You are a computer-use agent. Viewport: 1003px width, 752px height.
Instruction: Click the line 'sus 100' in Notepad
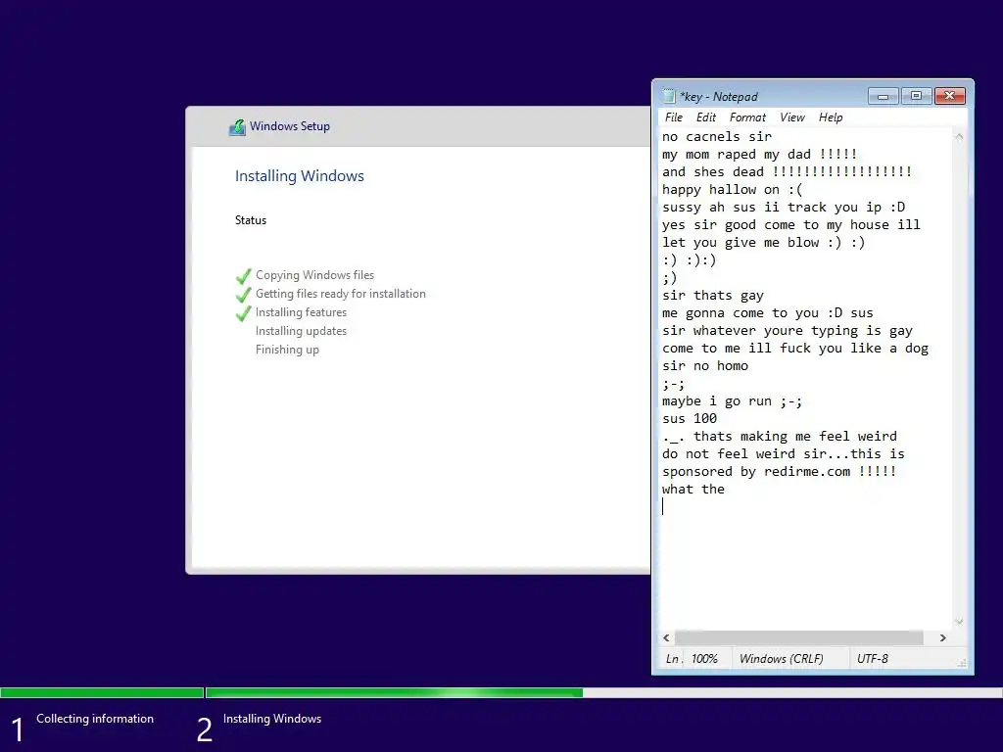[690, 418]
